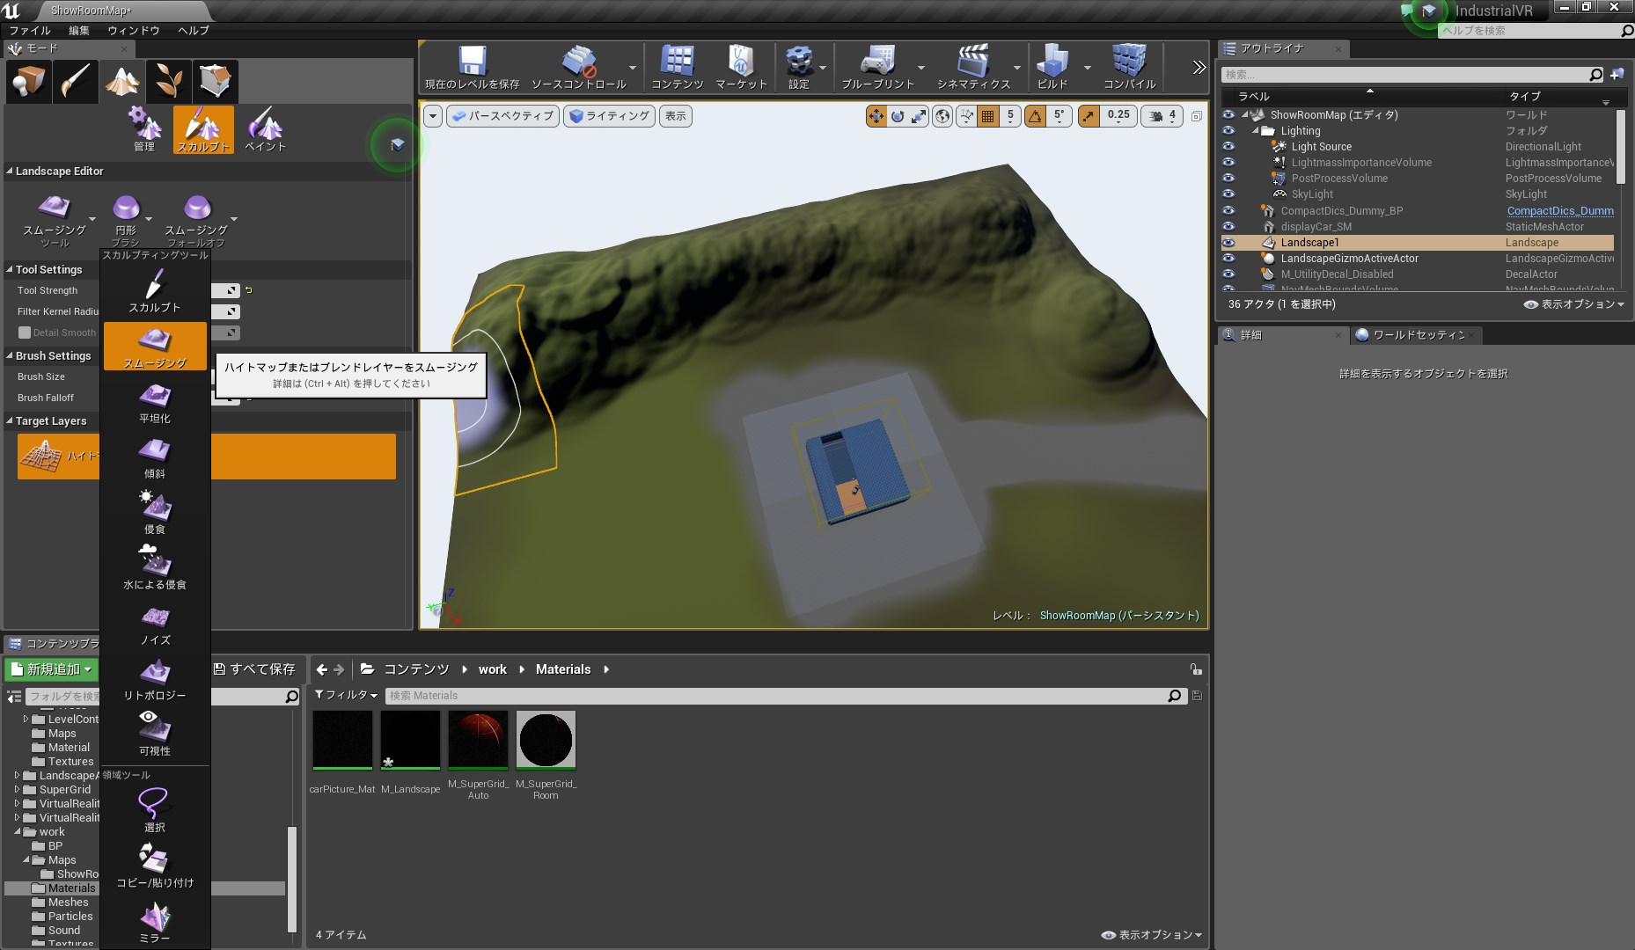Open the landscape ペイント tab

point(265,129)
